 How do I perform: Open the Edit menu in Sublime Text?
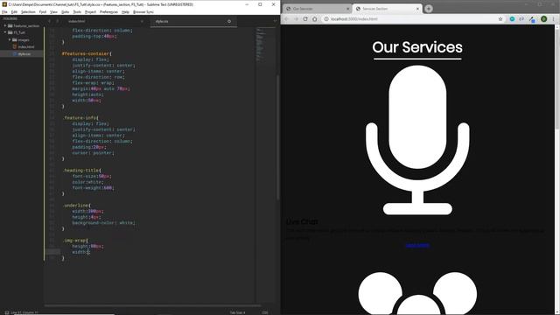[14, 11]
